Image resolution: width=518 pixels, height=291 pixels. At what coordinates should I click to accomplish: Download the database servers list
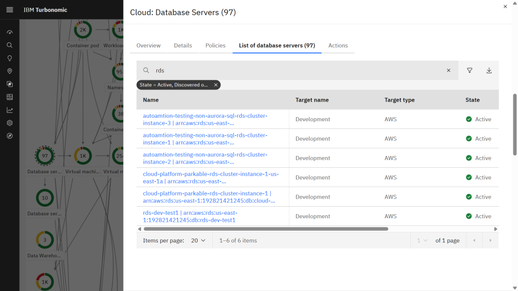pos(489,70)
